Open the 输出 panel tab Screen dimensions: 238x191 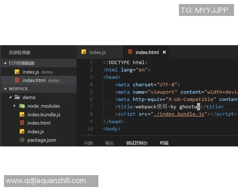click(109, 143)
